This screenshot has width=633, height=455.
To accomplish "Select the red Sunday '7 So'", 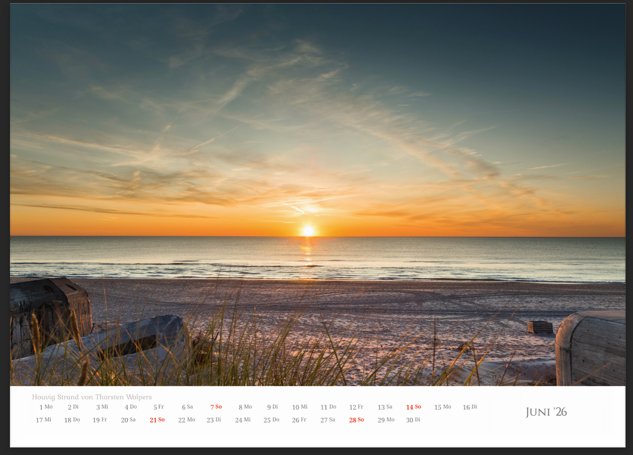I will (216, 407).
